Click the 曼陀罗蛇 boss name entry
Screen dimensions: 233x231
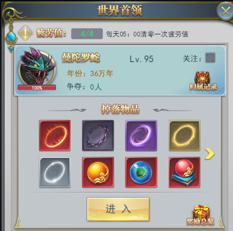[81, 58]
